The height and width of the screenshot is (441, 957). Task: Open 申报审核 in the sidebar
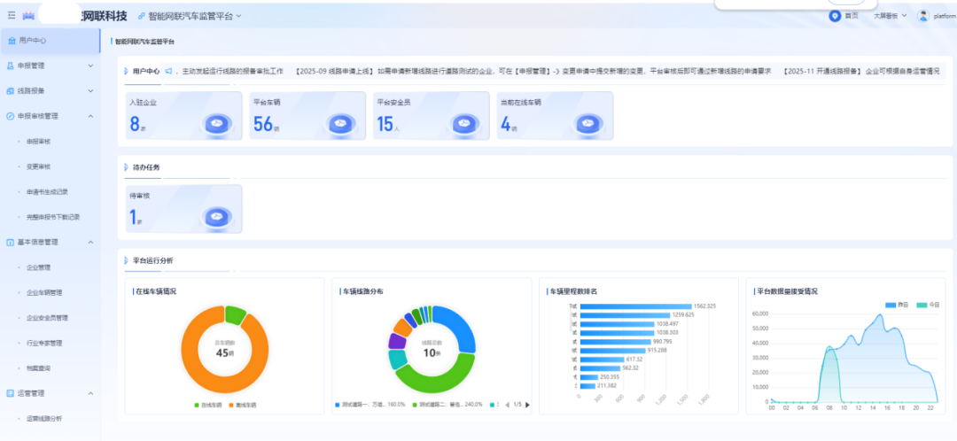38,141
